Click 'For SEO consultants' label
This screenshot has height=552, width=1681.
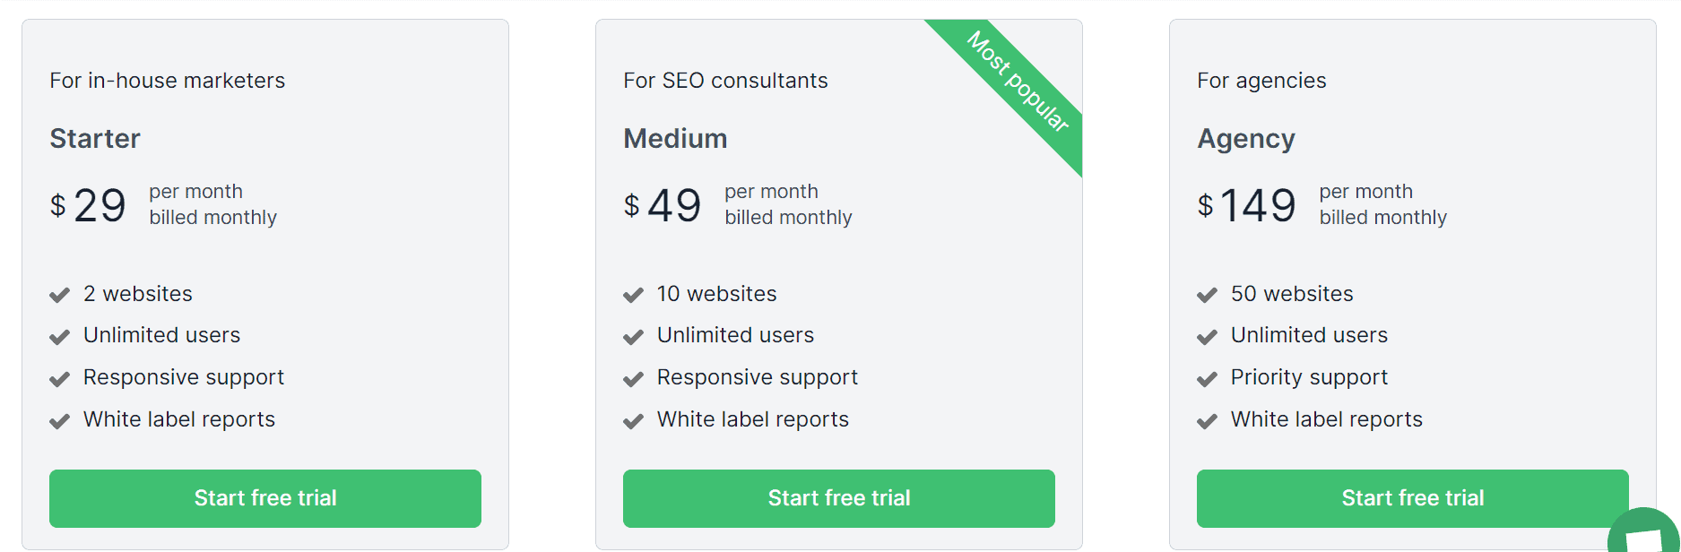click(725, 81)
